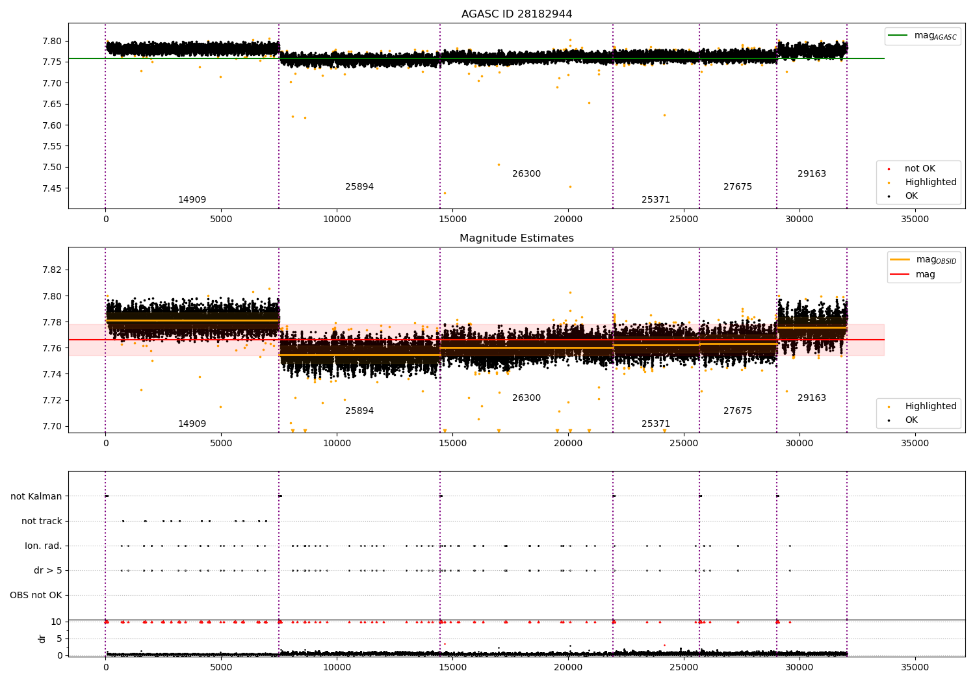Viewport: 975px width, 682px height.
Task: Click obsid label 27675 in Magnitude Estimates panel
Action: (x=738, y=411)
